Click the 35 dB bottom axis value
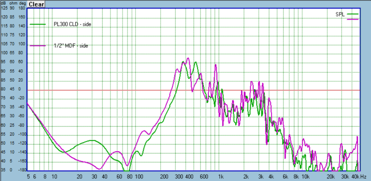This screenshot has height=181, width=371. click(x=3, y=170)
